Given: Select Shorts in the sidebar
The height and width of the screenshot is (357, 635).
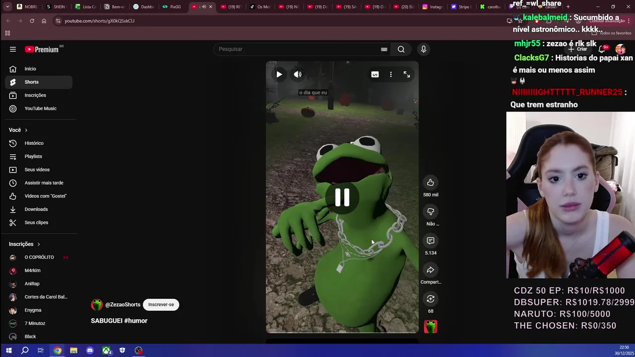Looking at the screenshot, I should point(39,82).
